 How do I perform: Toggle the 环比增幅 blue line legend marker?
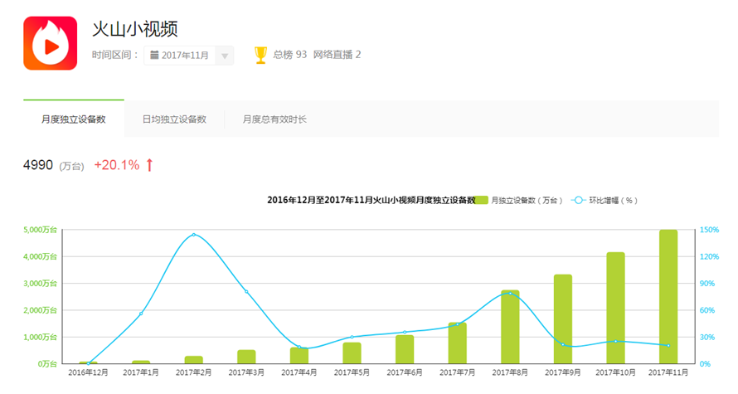click(x=578, y=201)
